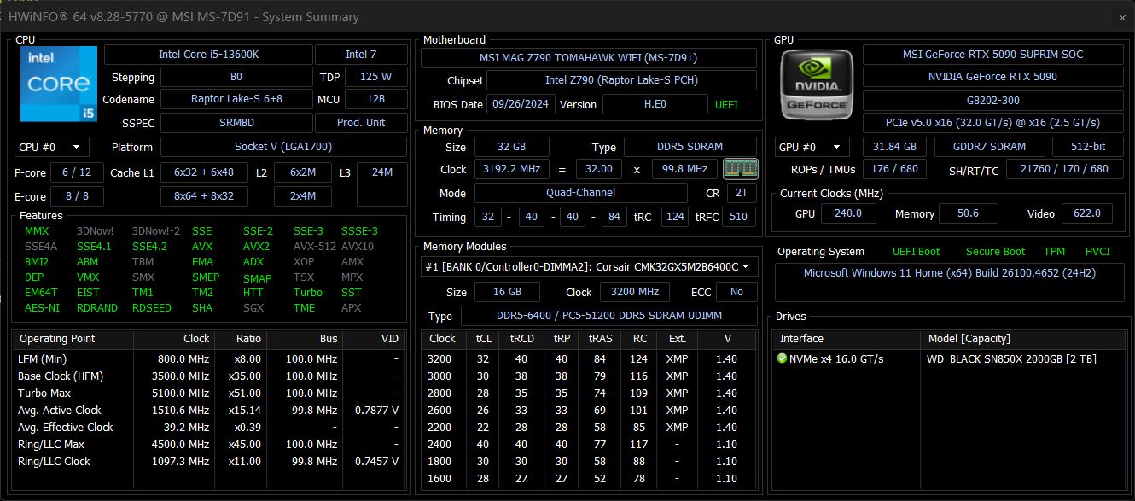
Task: Click the DDR5 SDRAM type field
Action: coord(690,148)
